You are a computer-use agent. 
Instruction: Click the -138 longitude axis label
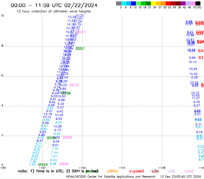162,168
